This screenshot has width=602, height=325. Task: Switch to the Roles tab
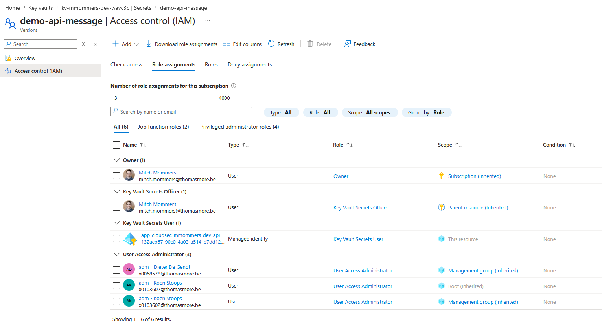[211, 64]
